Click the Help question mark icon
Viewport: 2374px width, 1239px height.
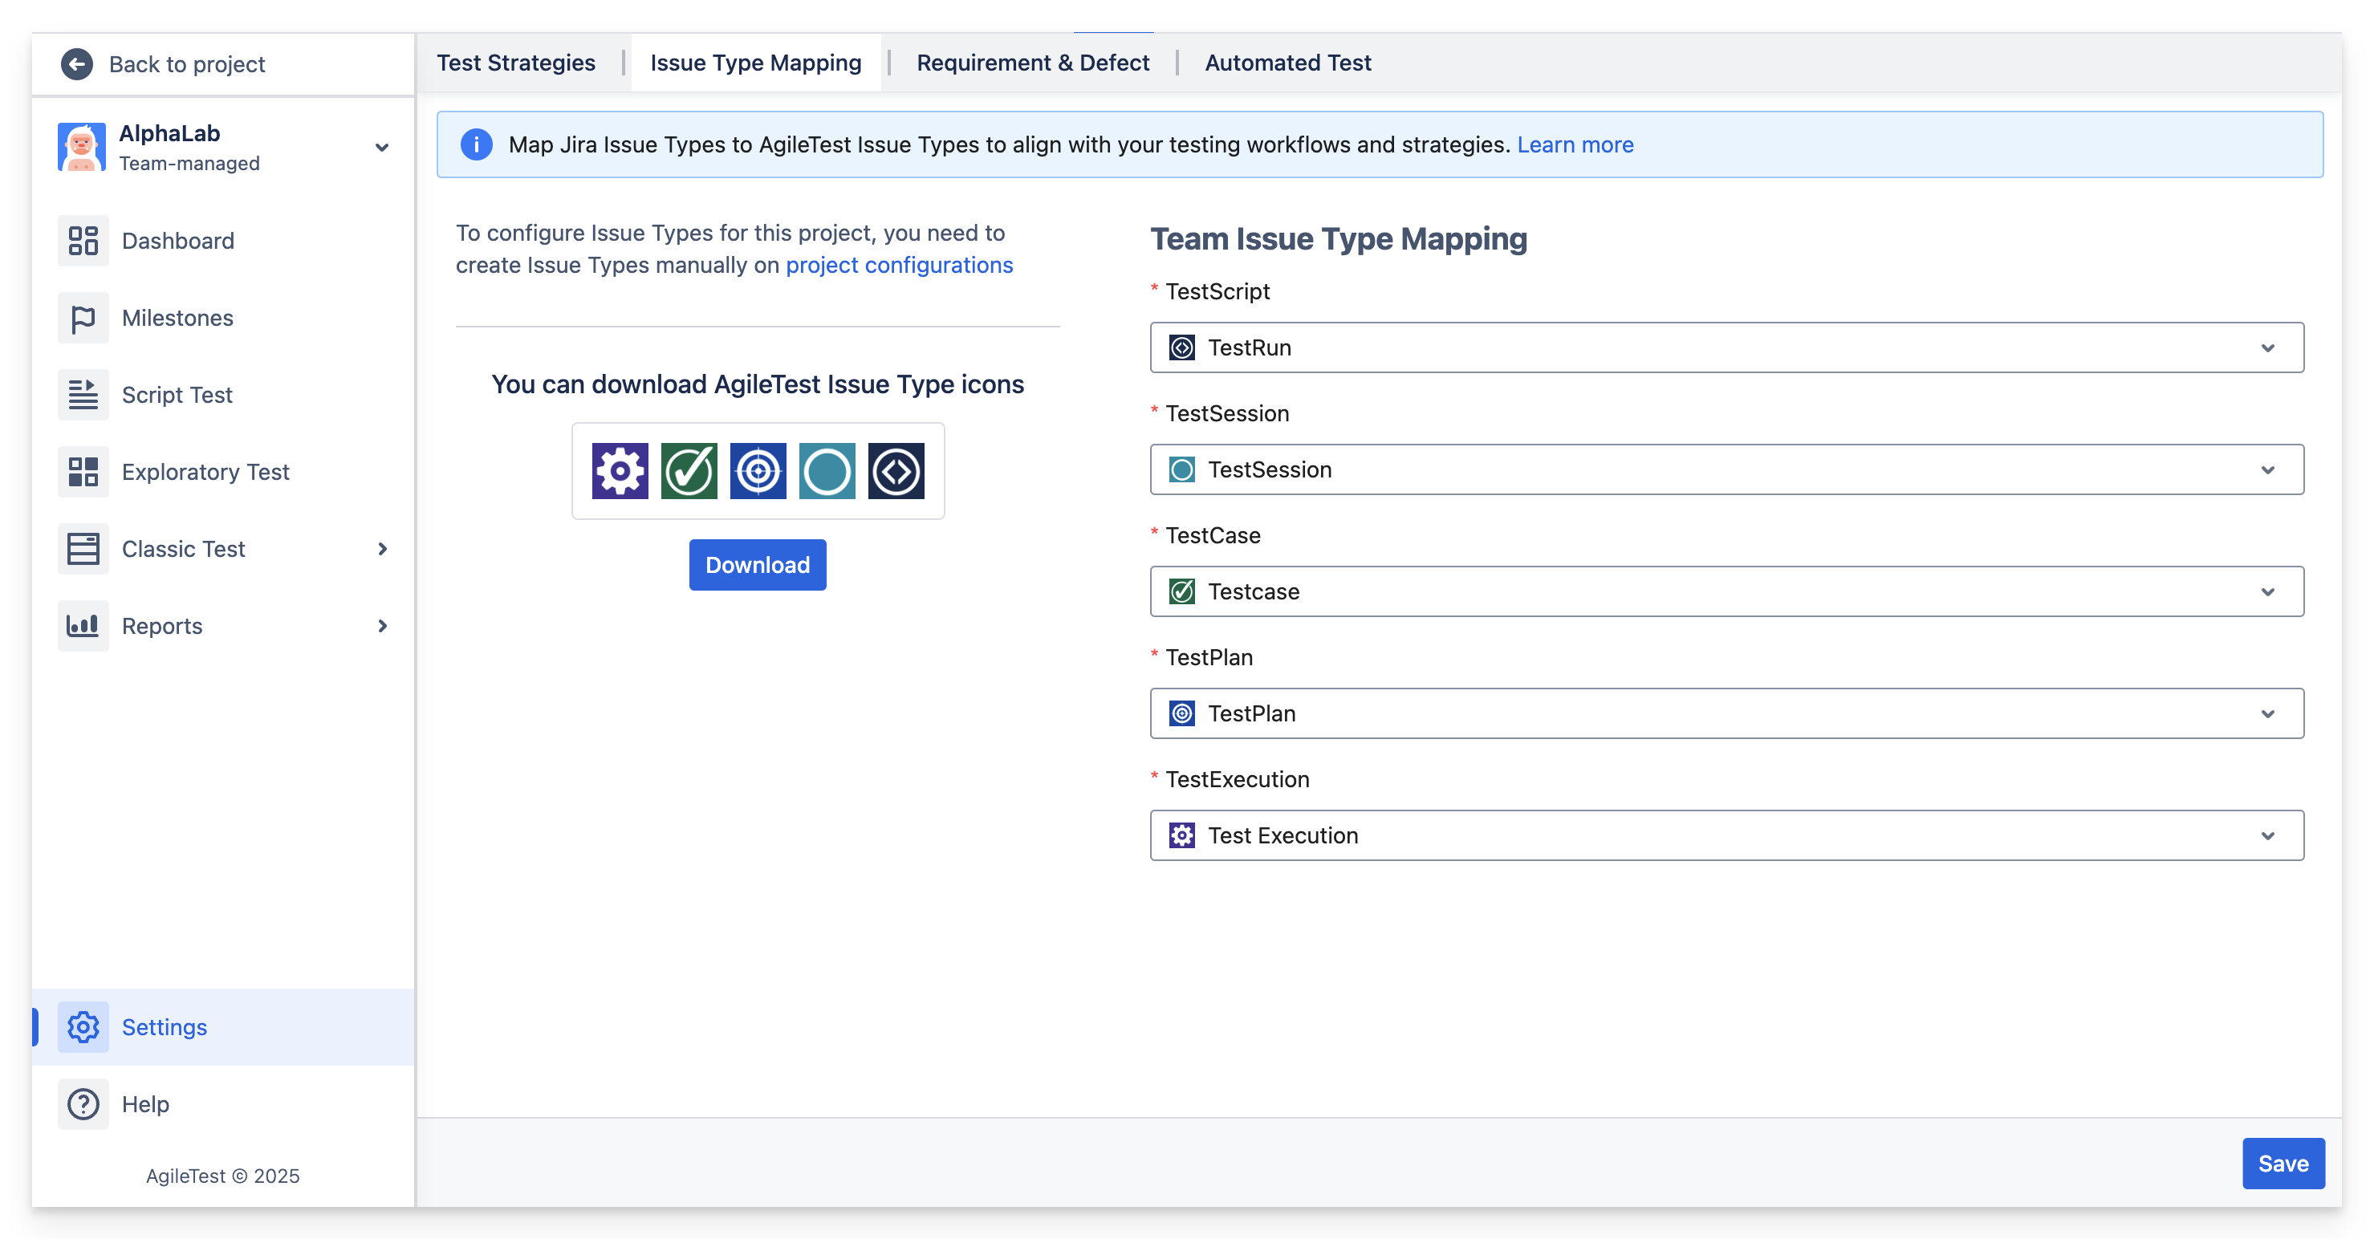point(83,1103)
